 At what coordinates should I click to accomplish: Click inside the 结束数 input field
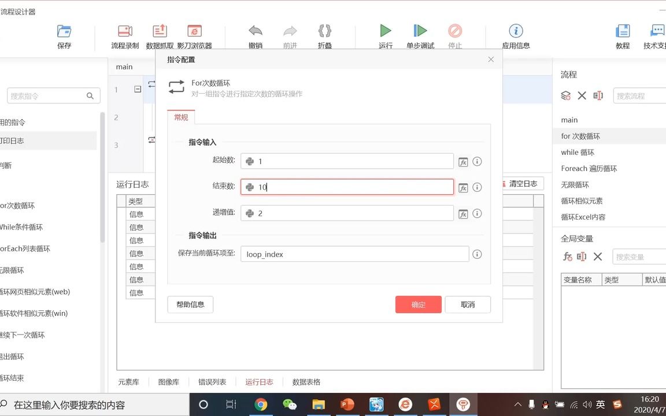[347, 187]
